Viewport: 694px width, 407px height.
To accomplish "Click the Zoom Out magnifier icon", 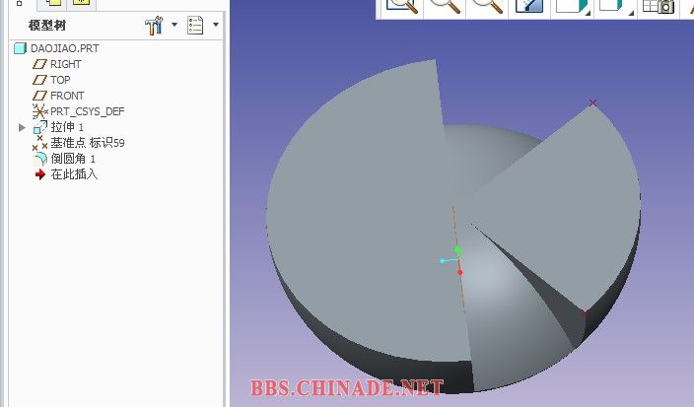I will pyautogui.click(x=487, y=5).
